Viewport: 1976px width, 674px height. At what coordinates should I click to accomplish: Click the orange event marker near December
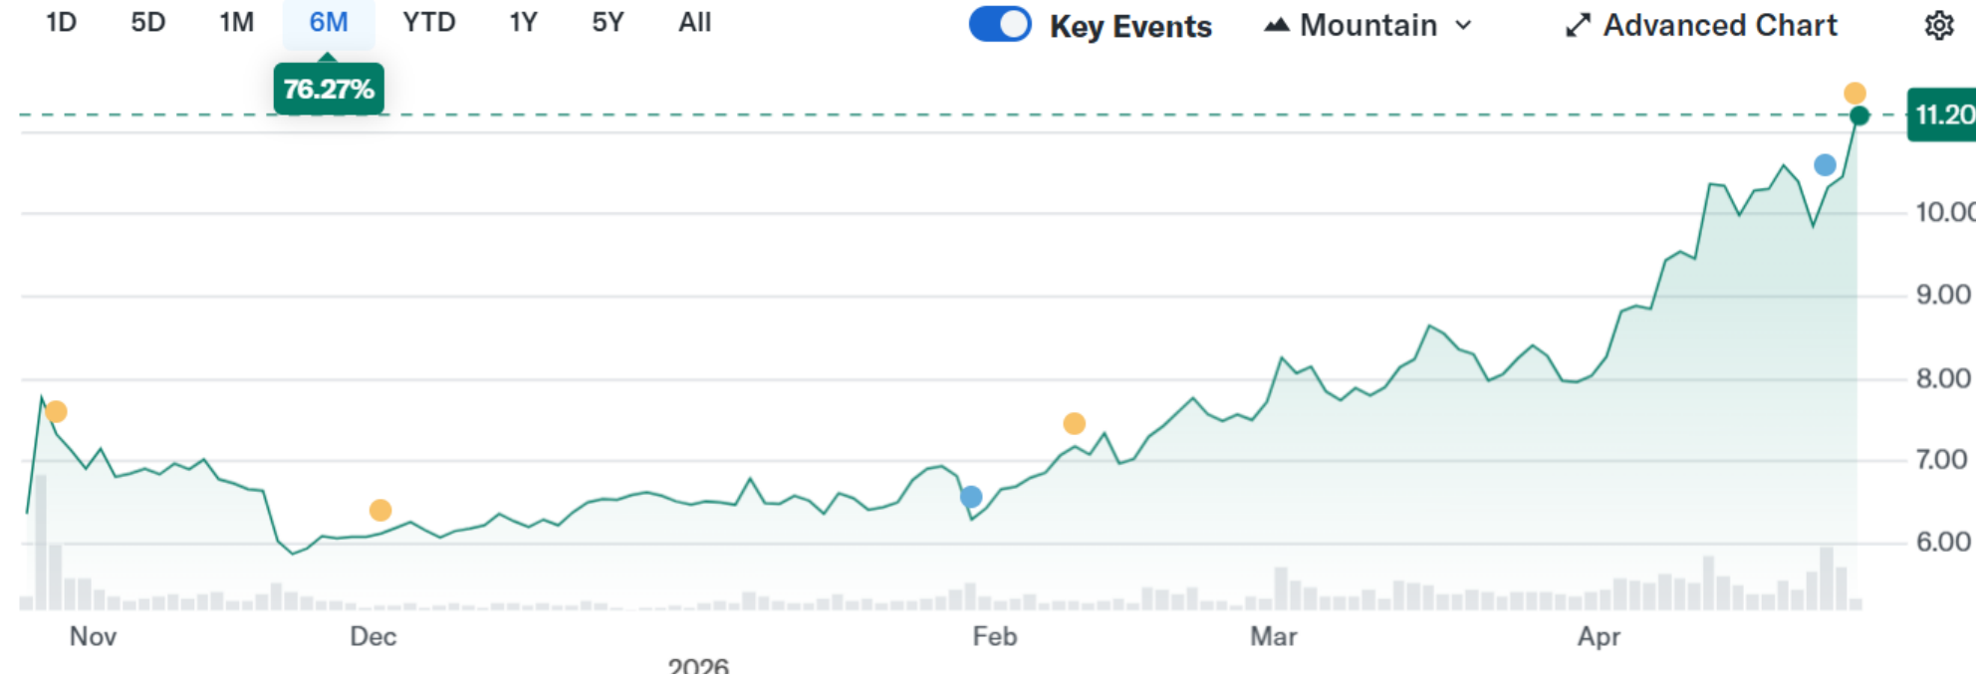(x=380, y=510)
